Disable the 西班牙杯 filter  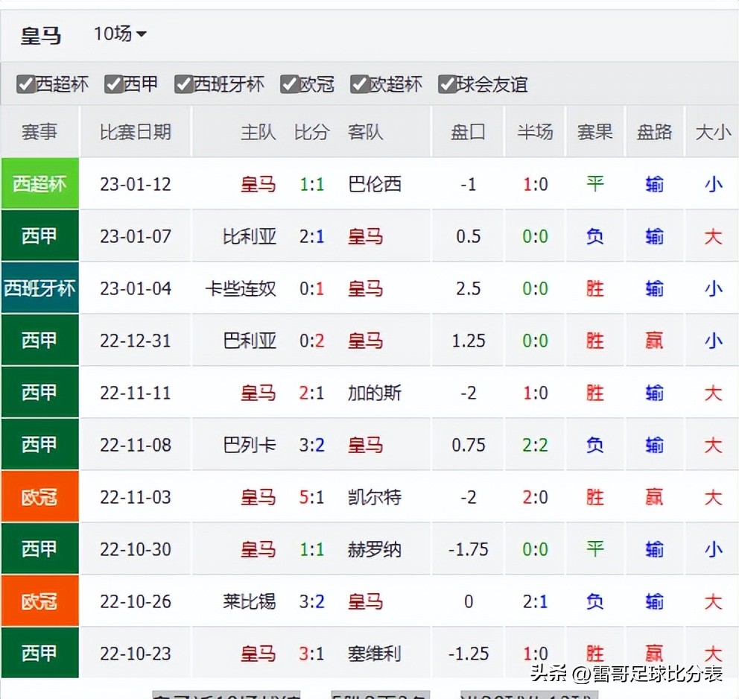[183, 84]
